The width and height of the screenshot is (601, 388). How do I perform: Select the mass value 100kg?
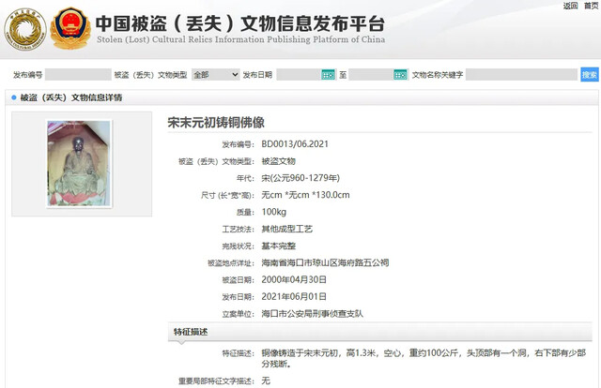pyautogui.click(x=273, y=212)
